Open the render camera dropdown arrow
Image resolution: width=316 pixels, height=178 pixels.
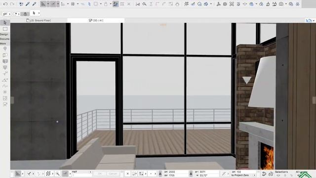[286, 4]
